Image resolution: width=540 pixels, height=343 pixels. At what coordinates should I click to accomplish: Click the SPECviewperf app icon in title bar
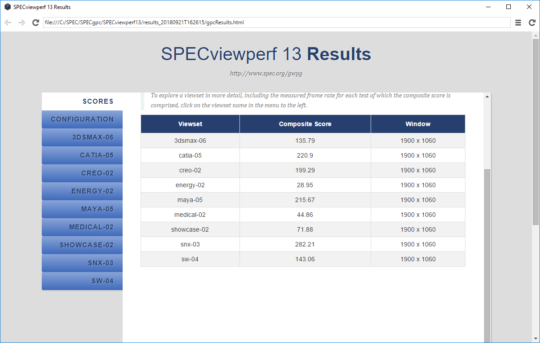point(7,7)
